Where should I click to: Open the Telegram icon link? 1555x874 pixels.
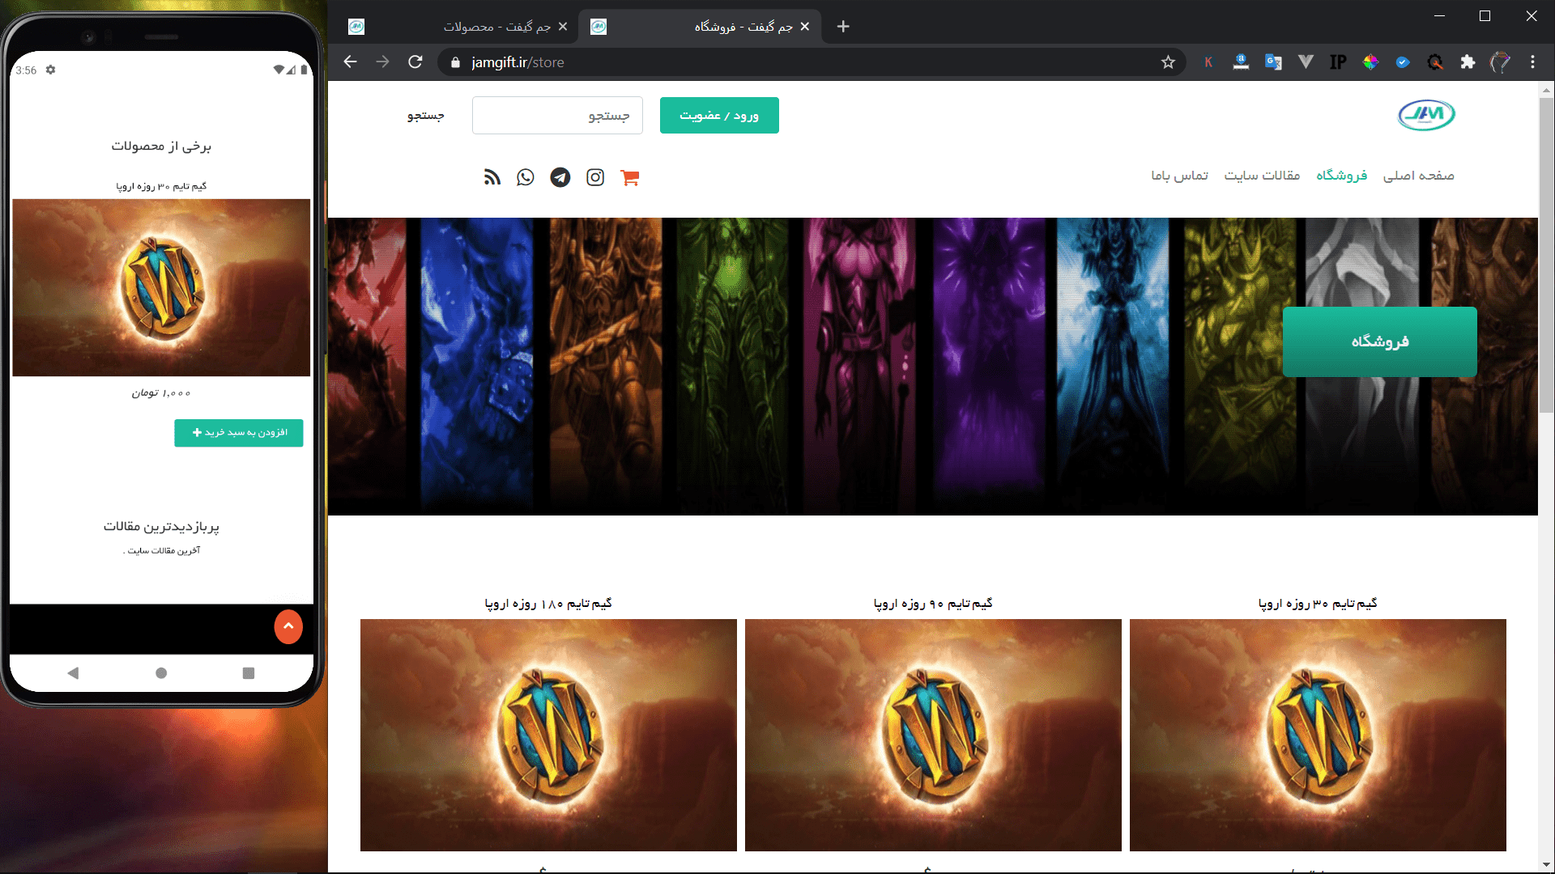tap(560, 177)
